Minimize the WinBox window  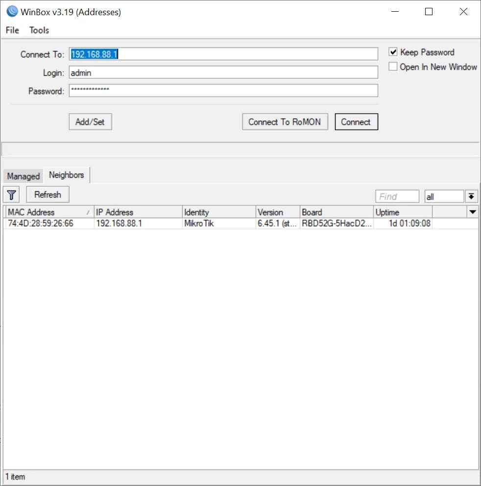pos(395,12)
